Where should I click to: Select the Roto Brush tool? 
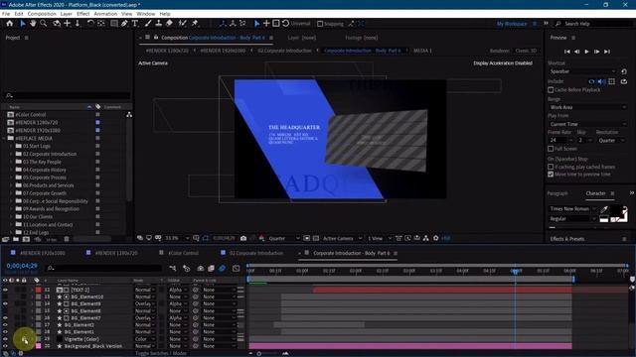tap(183, 24)
